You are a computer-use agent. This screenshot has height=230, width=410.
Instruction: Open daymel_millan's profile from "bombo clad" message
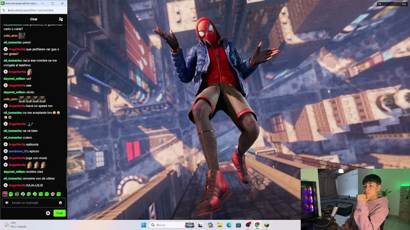click(x=14, y=172)
